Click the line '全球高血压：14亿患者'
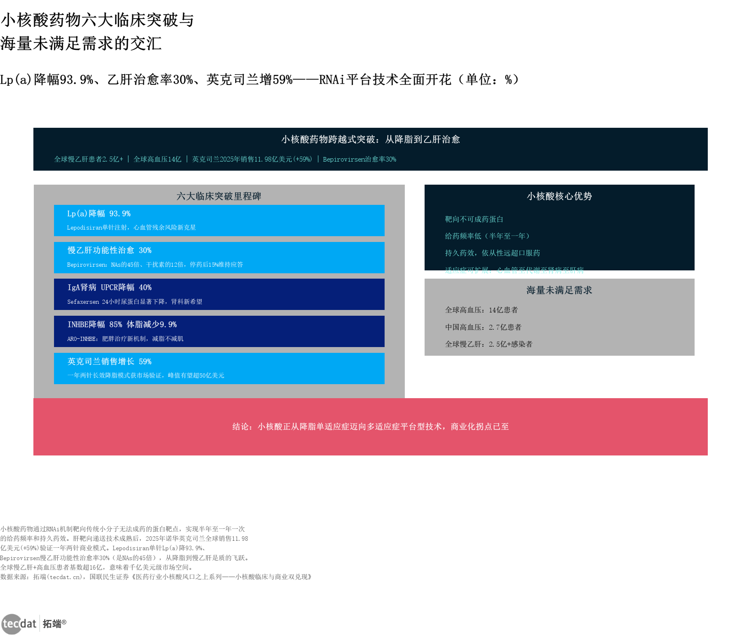Viewport: 742px width, 636px height. (x=481, y=310)
